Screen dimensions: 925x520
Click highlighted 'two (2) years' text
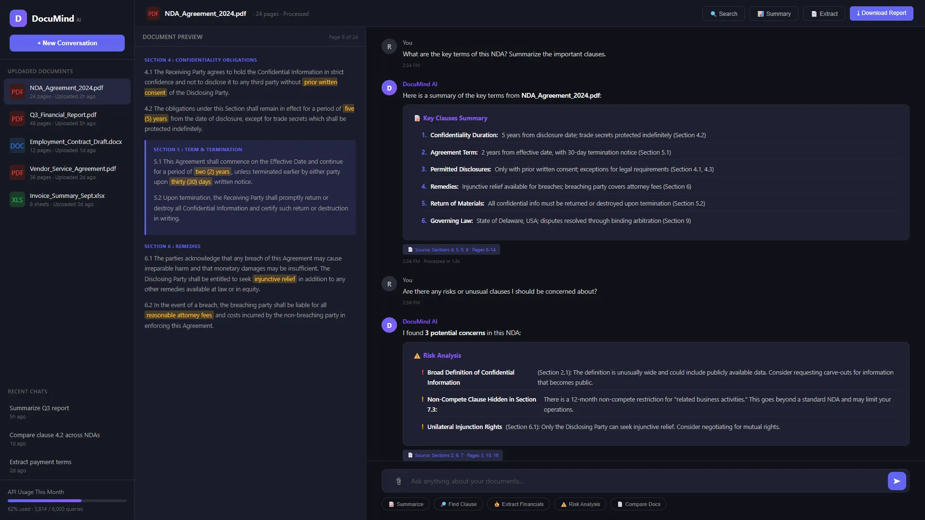(x=212, y=172)
